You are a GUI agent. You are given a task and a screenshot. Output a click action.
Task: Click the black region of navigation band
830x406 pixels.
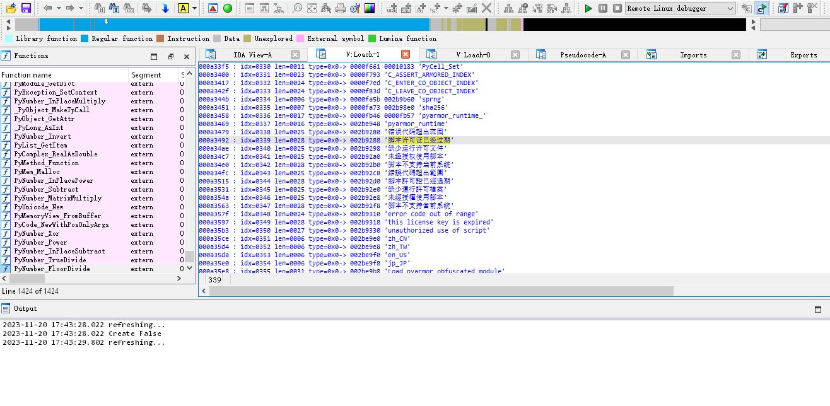tap(634, 25)
